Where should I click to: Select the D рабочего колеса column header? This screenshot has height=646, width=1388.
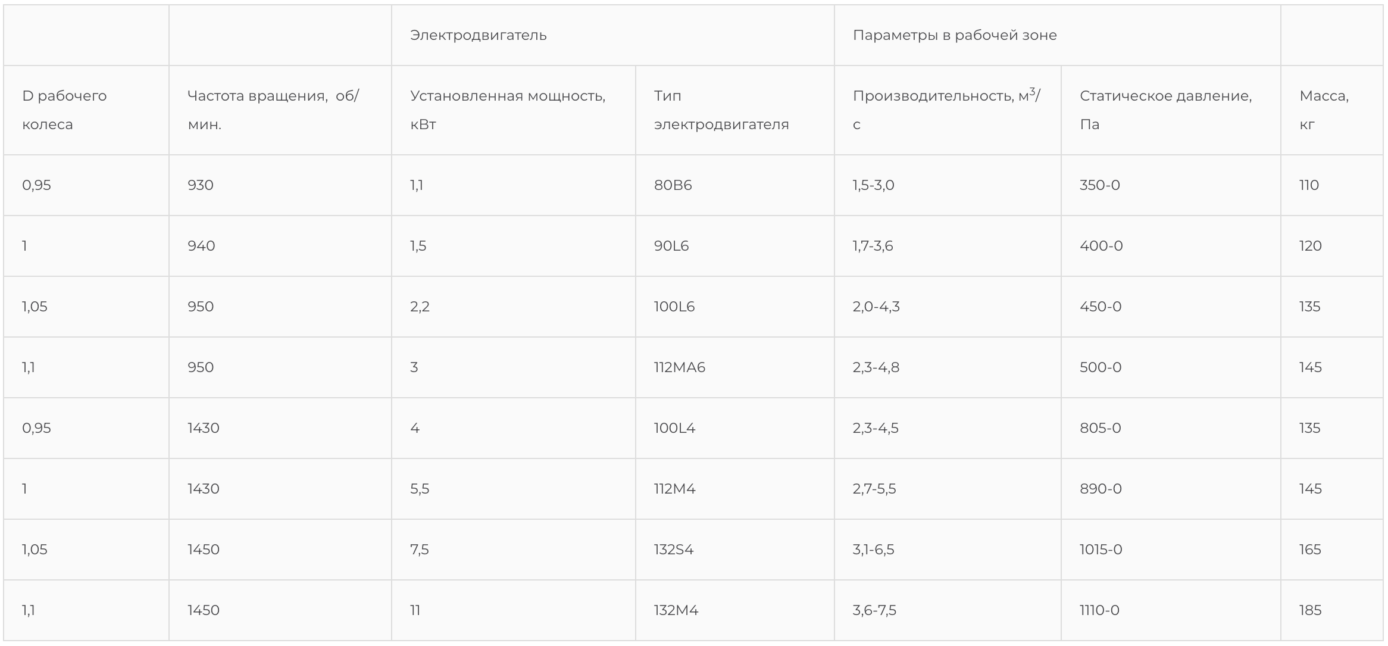tap(64, 110)
